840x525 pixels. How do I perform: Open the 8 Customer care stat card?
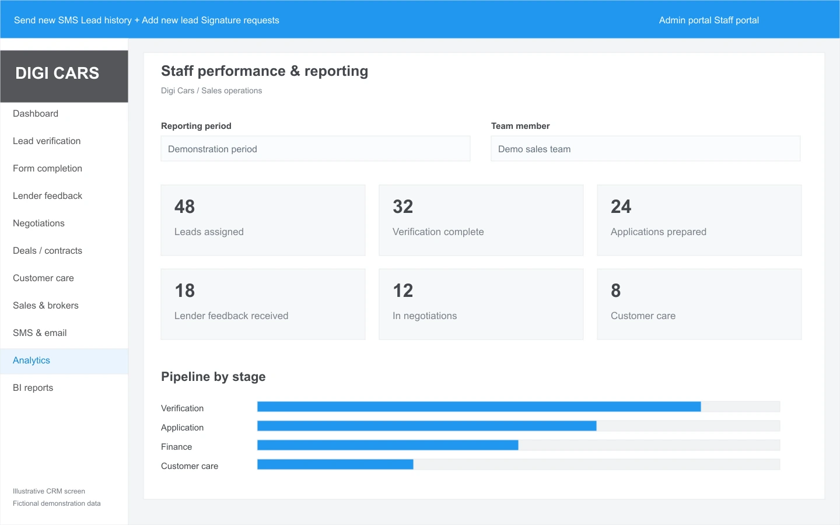pos(699,304)
